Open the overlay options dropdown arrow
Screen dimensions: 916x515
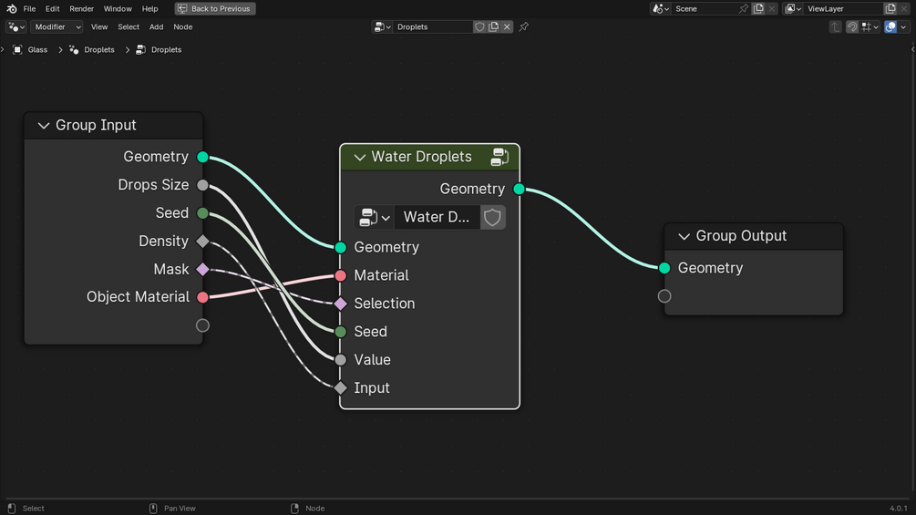[x=904, y=26]
